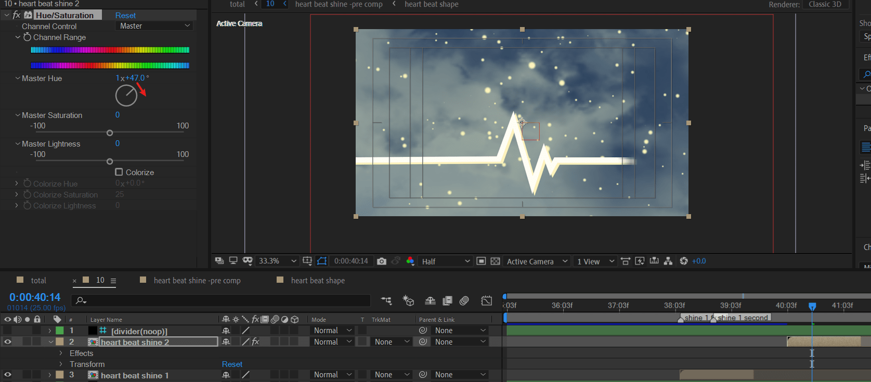Select total in the viewer breadcrumb
The image size is (871, 382).
click(237, 4)
